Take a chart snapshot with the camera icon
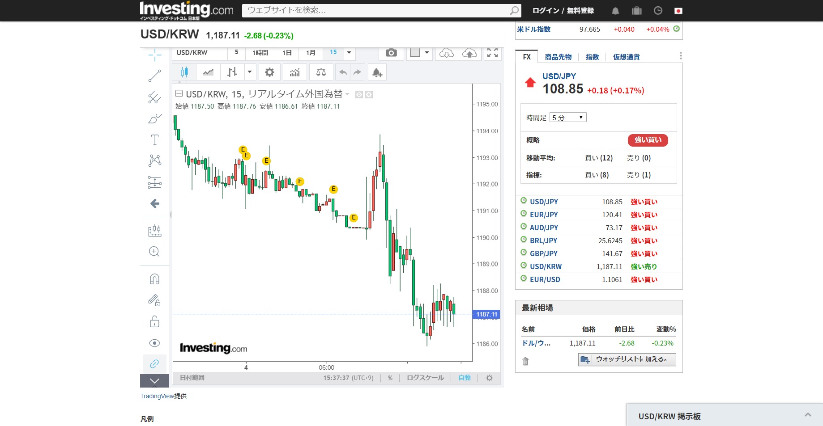This screenshot has height=426, width=823. tap(391, 53)
